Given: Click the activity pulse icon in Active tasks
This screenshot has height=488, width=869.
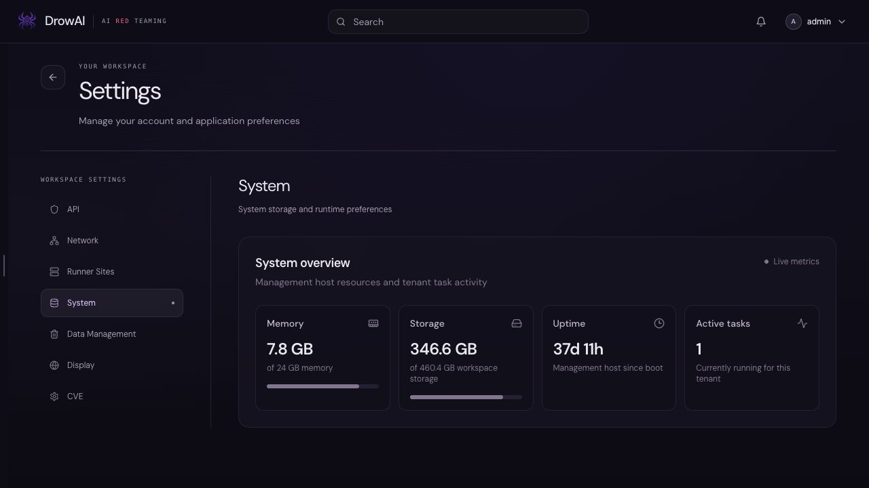Looking at the screenshot, I should pyautogui.click(x=802, y=323).
